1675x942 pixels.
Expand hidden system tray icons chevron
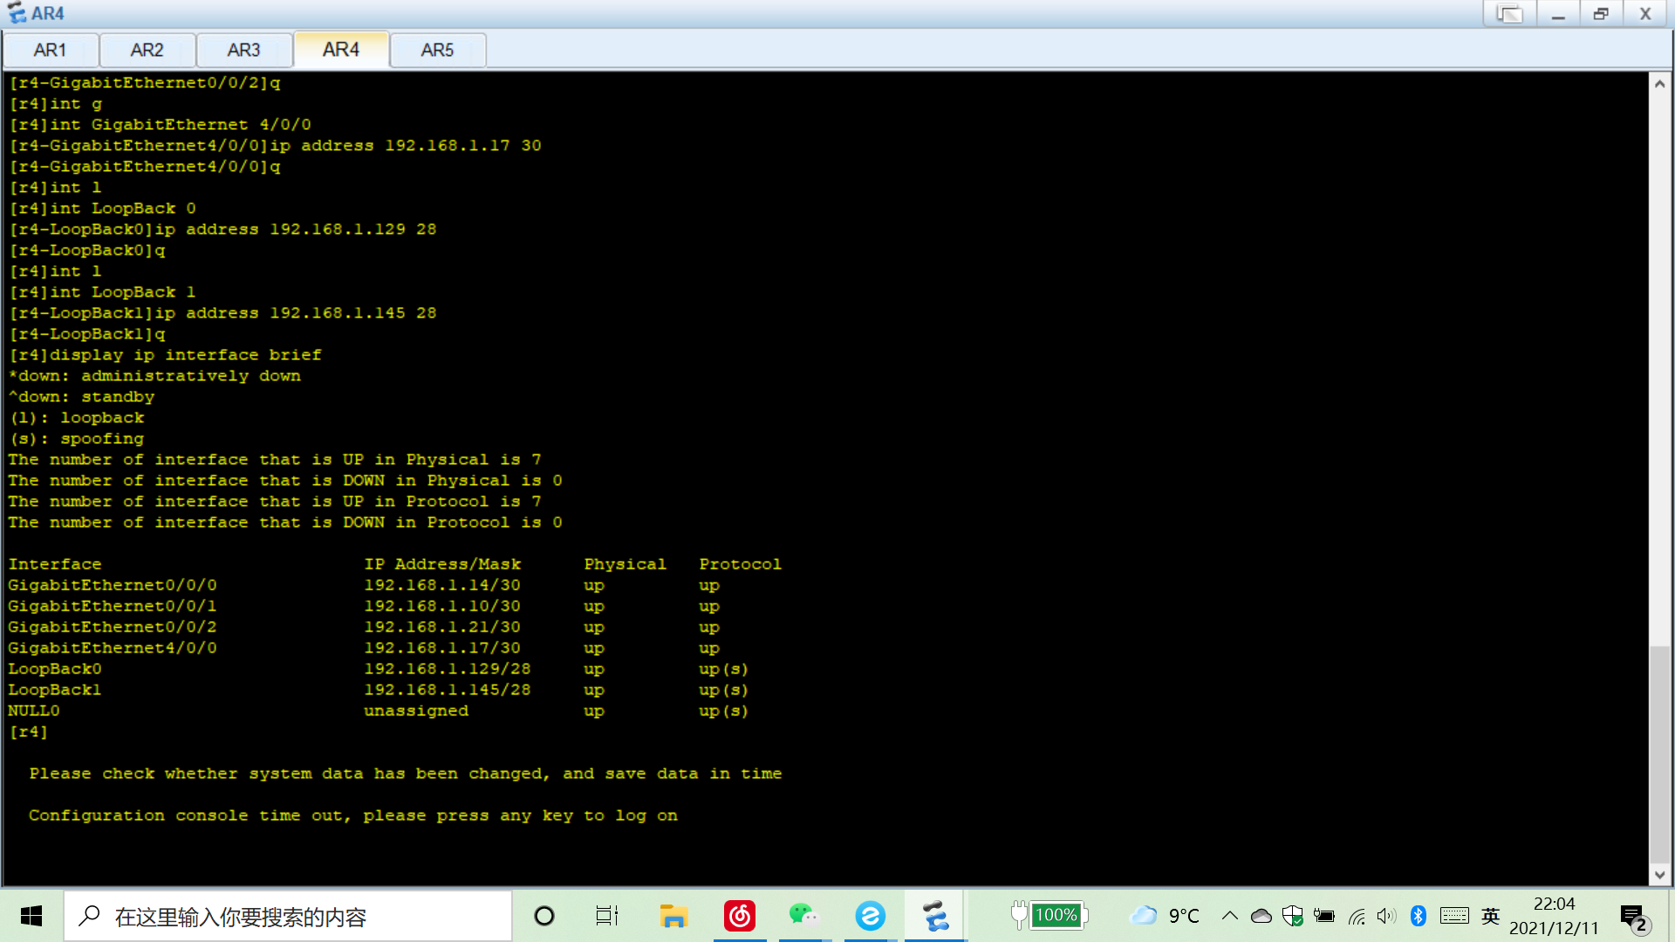coord(1230,916)
